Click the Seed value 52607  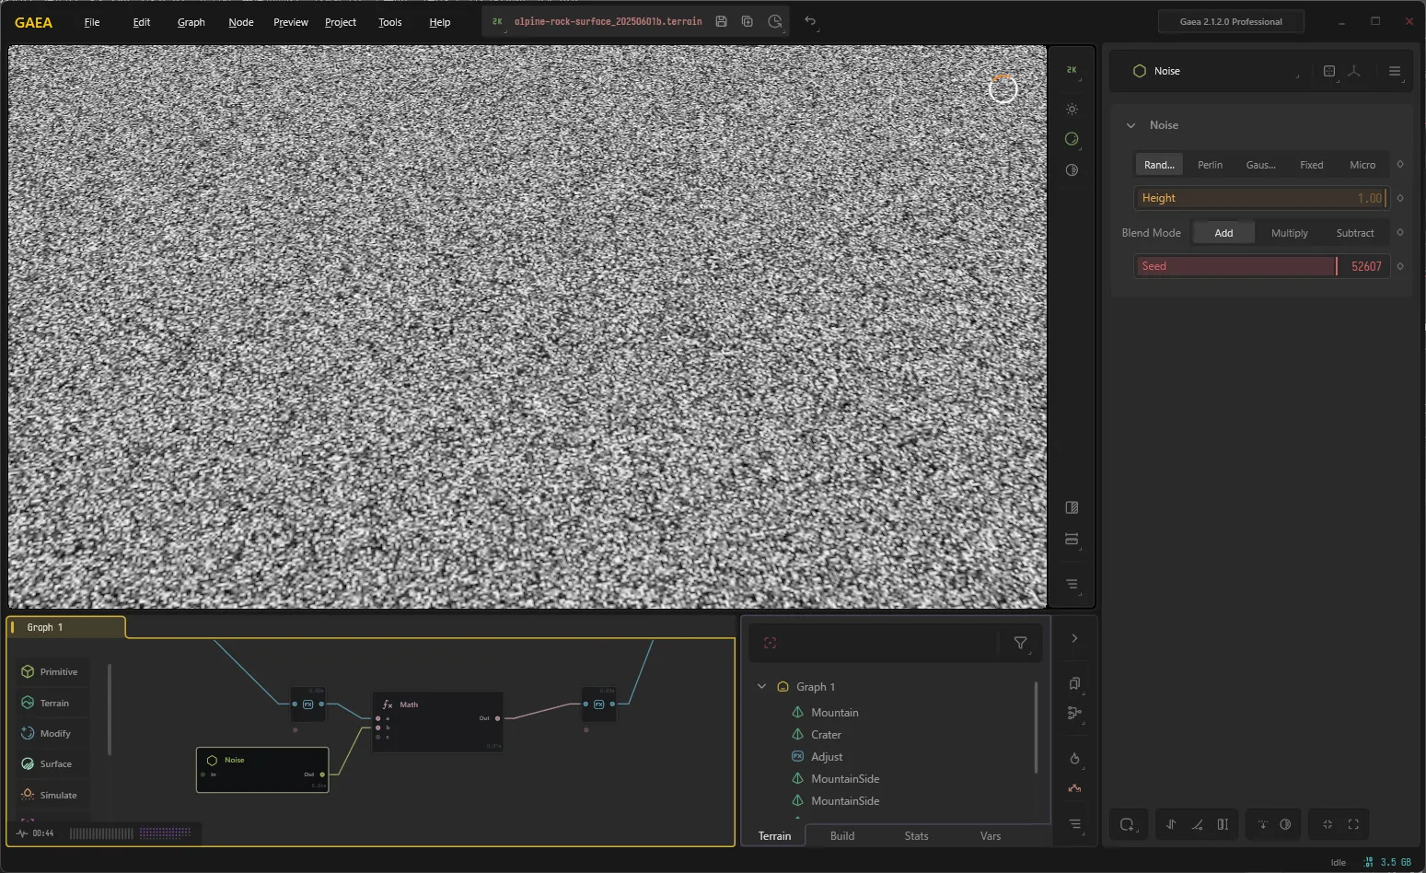point(1366,266)
